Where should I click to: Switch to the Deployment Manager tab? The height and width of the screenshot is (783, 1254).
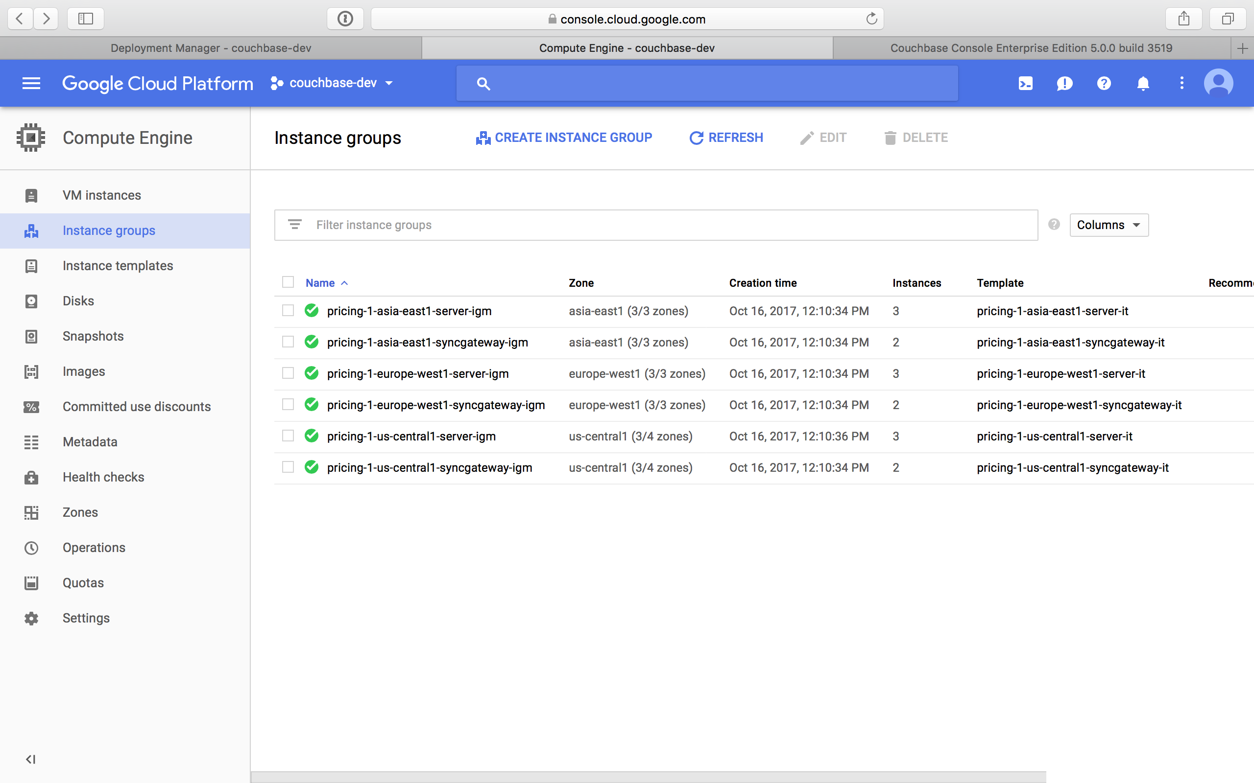[210, 47]
